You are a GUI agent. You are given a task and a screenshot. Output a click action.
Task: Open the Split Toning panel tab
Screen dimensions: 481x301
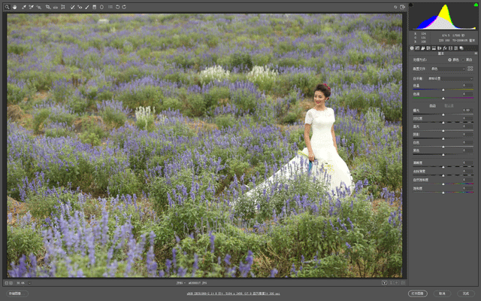434,48
